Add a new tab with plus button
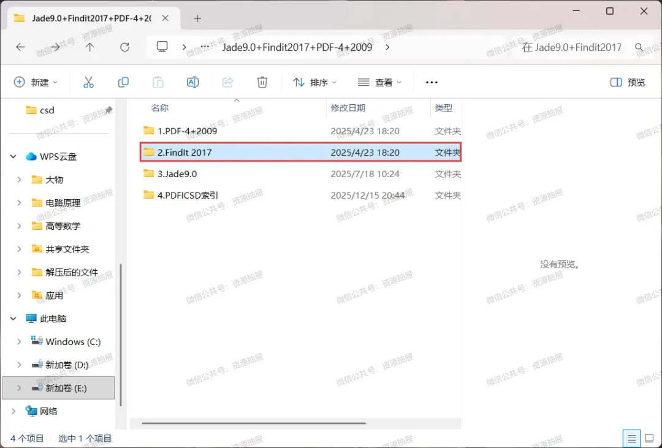Screen dimensions: 662x448 197,18
